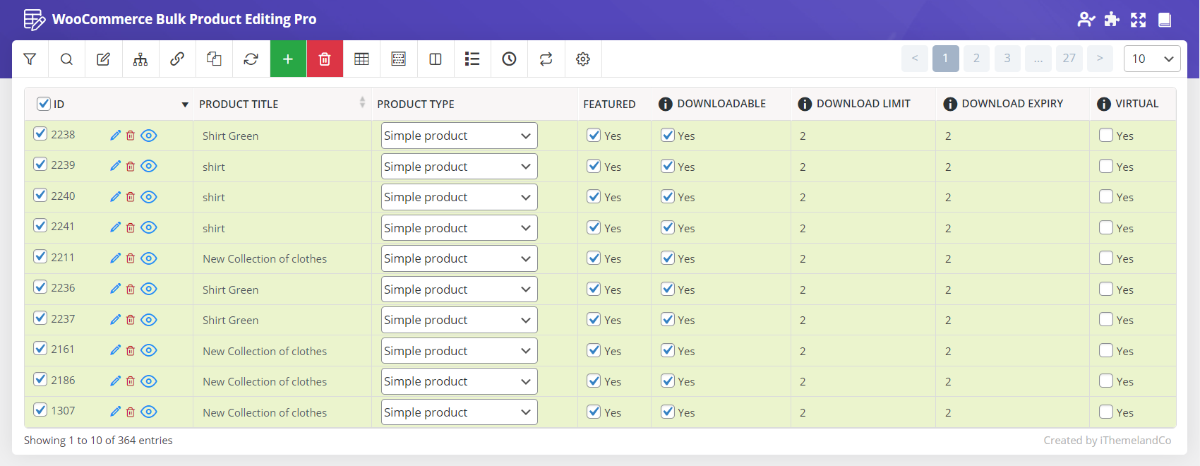Uncheck the Featured checkbox for product 2239
Screen dimensions: 1200x466
click(x=594, y=167)
